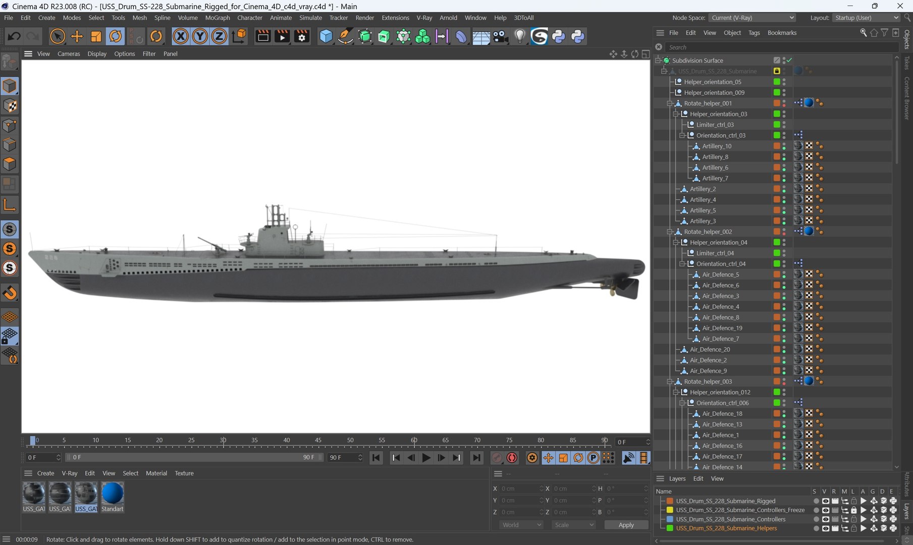Open Object manager Tags menu
The image size is (913, 545).
point(754,33)
